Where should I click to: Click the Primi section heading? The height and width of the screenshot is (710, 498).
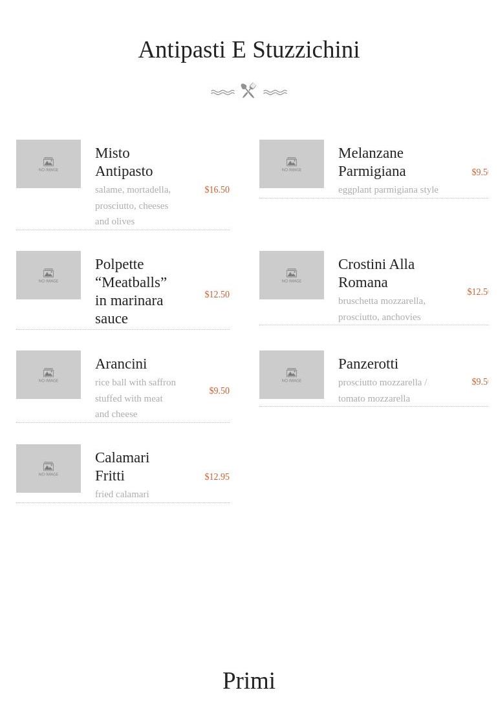pos(249,681)
